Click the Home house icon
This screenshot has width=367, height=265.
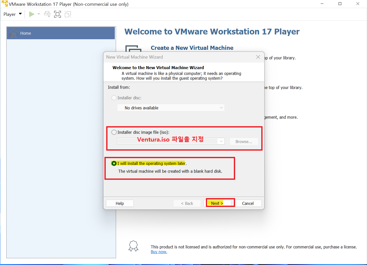14,33
